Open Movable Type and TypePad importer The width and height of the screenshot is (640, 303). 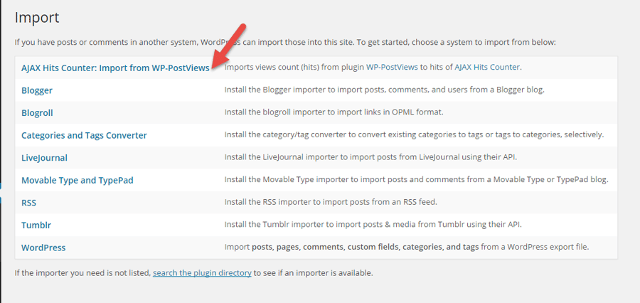(x=77, y=180)
